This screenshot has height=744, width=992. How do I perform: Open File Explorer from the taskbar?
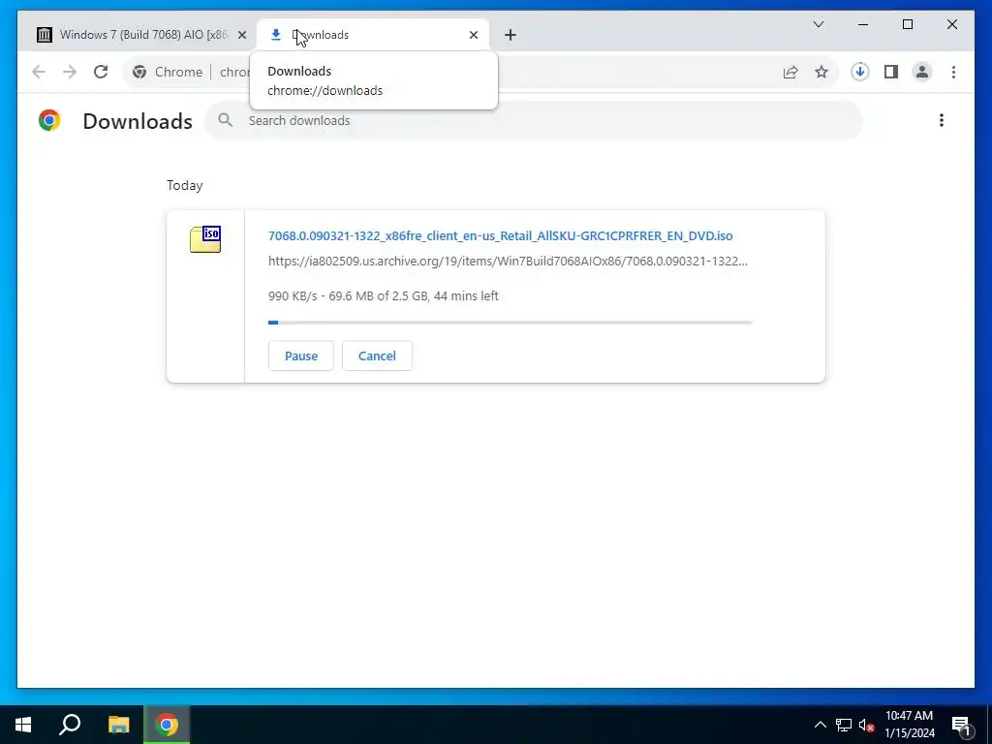click(x=118, y=725)
